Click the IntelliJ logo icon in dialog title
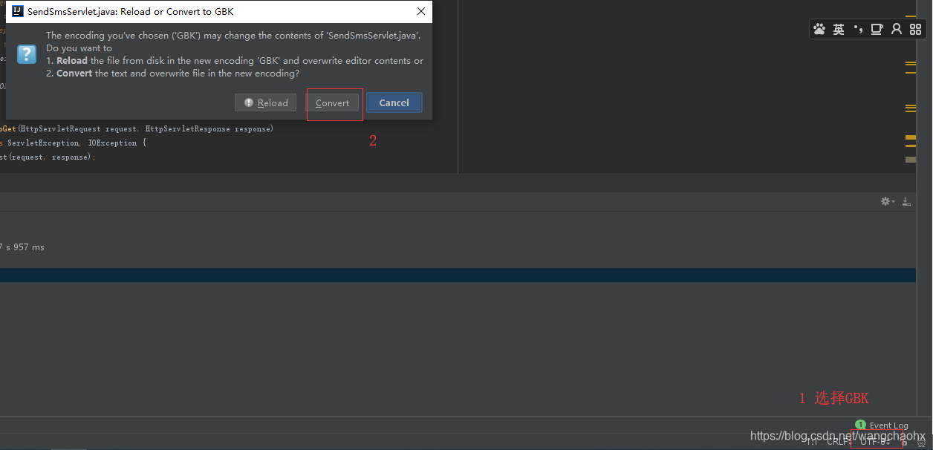The height and width of the screenshot is (450, 933). click(x=18, y=11)
